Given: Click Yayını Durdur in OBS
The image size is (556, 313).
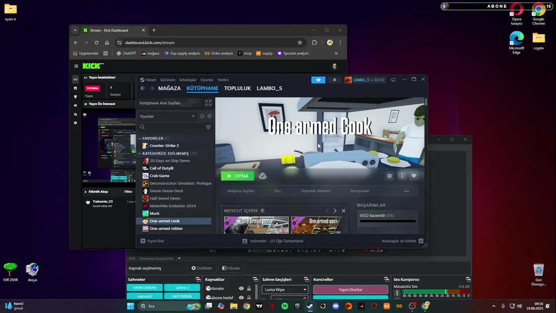Looking at the screenshot, I should [x=351, y=290].
